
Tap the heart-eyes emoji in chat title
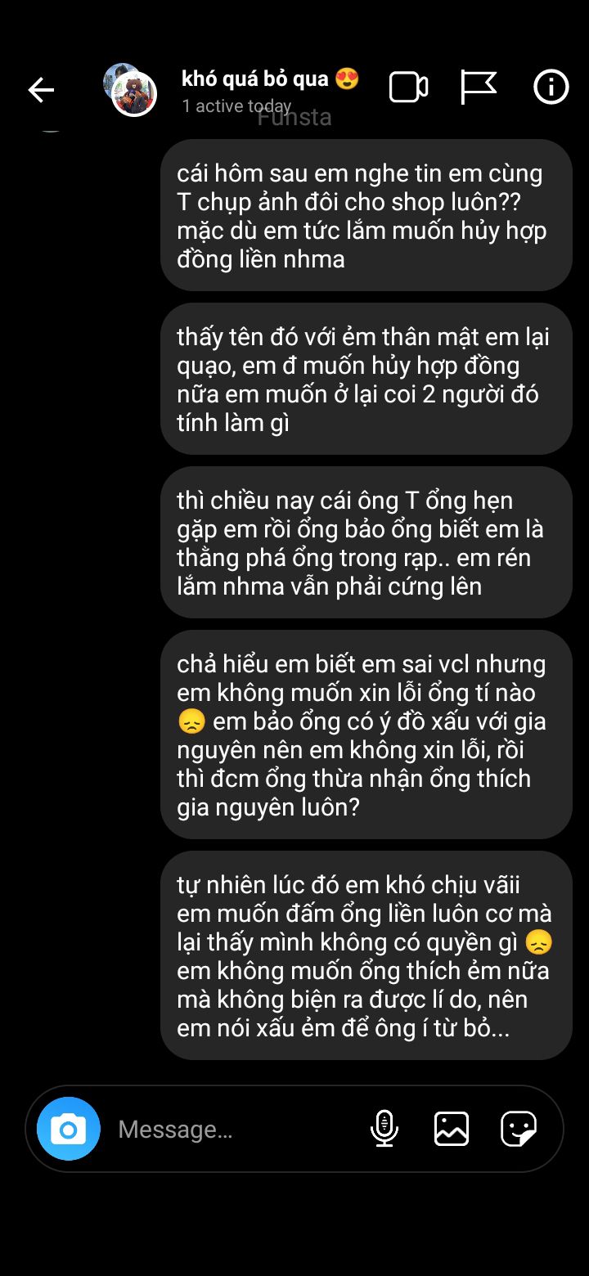tap(347, 79)
